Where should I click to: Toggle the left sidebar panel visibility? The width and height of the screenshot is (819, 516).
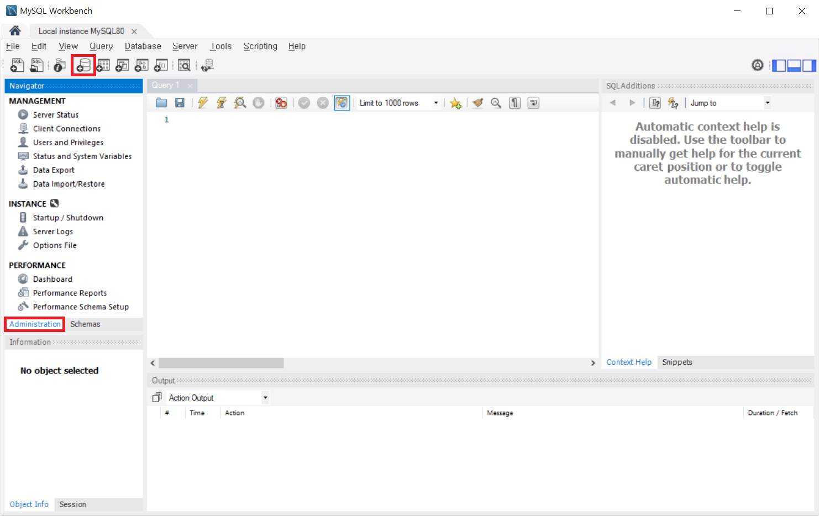779,66
